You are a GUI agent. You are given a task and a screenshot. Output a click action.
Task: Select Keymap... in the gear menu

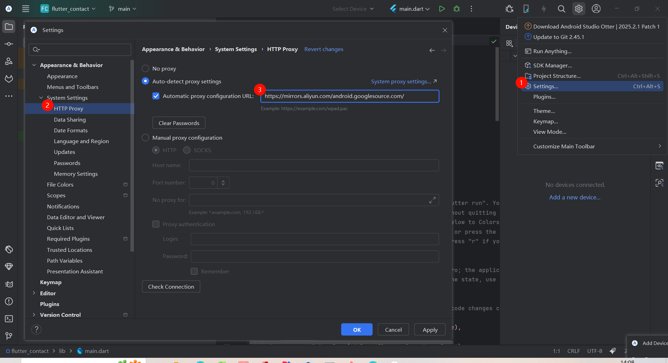(592, 121)
